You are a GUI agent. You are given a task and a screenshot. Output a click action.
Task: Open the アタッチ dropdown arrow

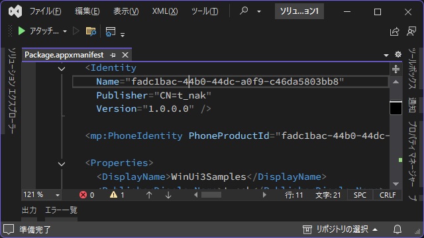click(65, 31)
